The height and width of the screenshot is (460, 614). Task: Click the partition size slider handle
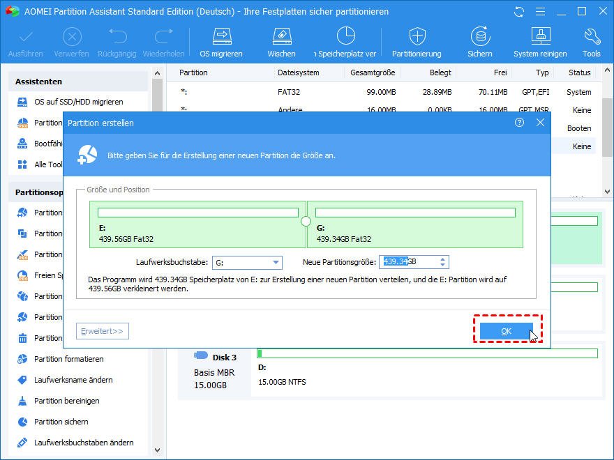pyautogui.click(x=306, y=222)
